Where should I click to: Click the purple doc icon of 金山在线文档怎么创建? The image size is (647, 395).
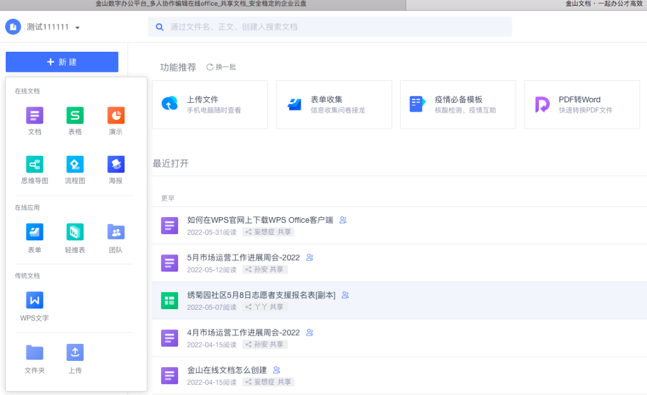pos(169,375)
